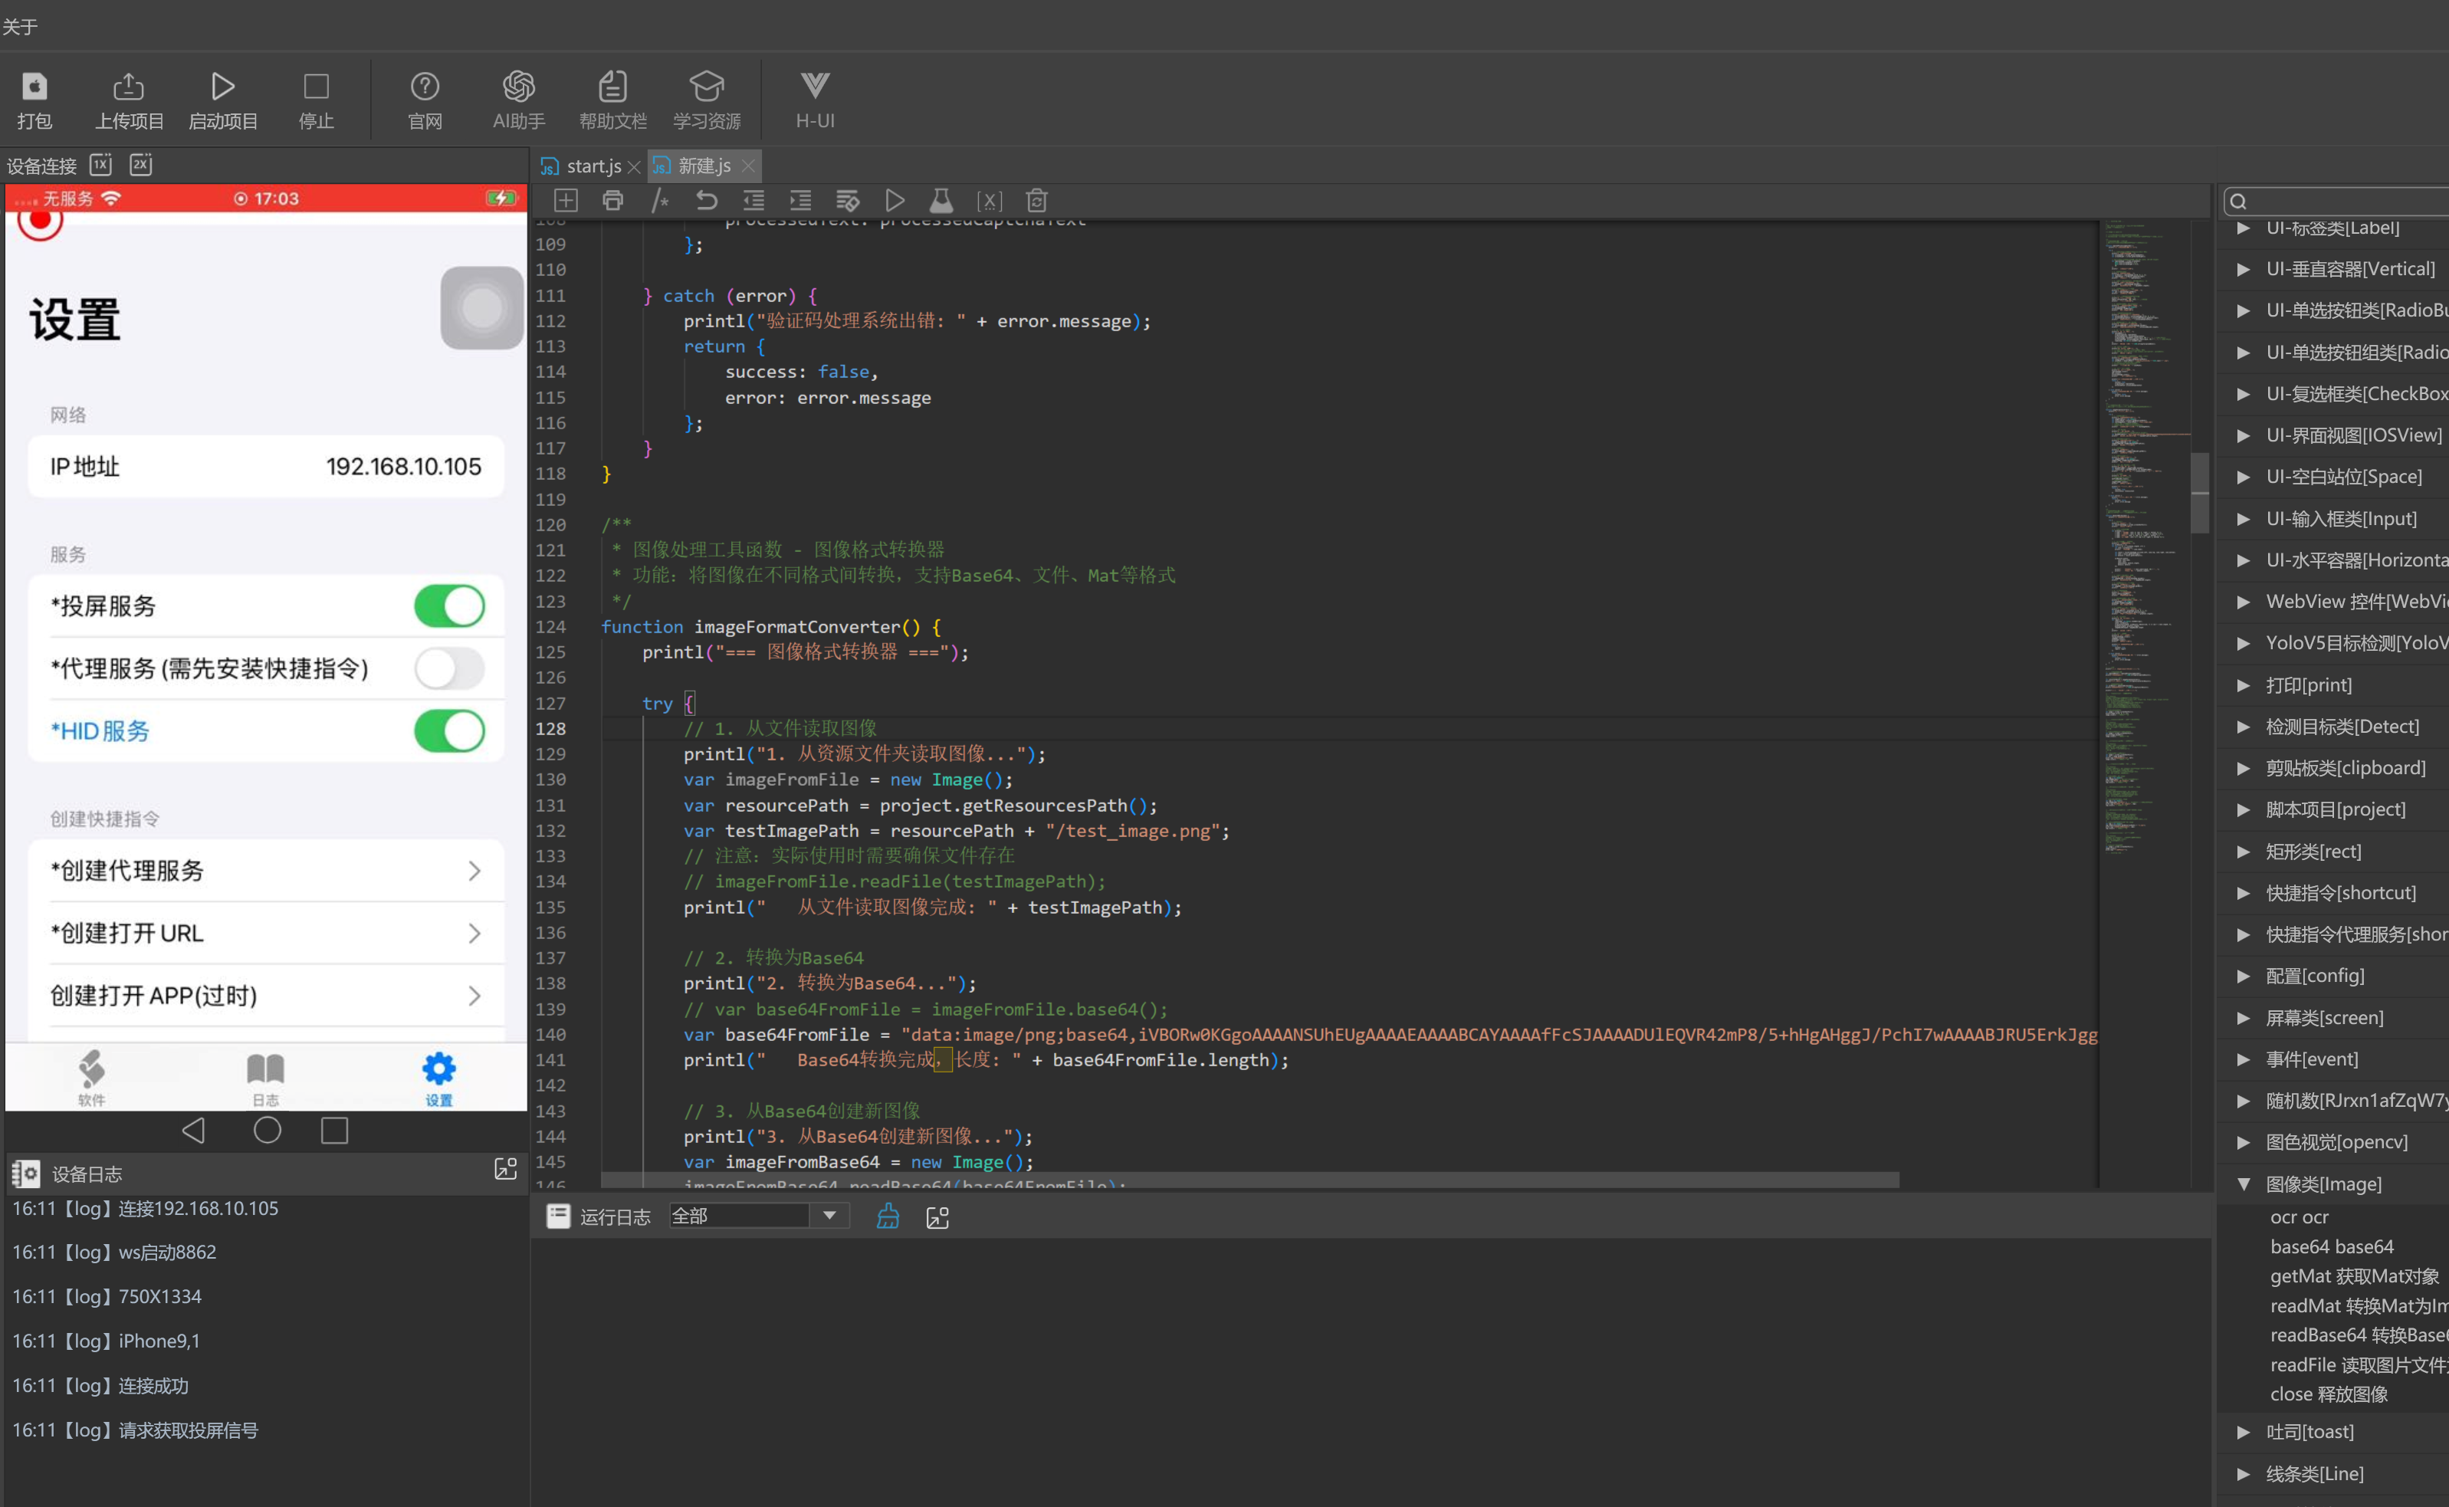
Task: Collapse the 图像类[Image] tree node
Action: pos(2243,1184)
